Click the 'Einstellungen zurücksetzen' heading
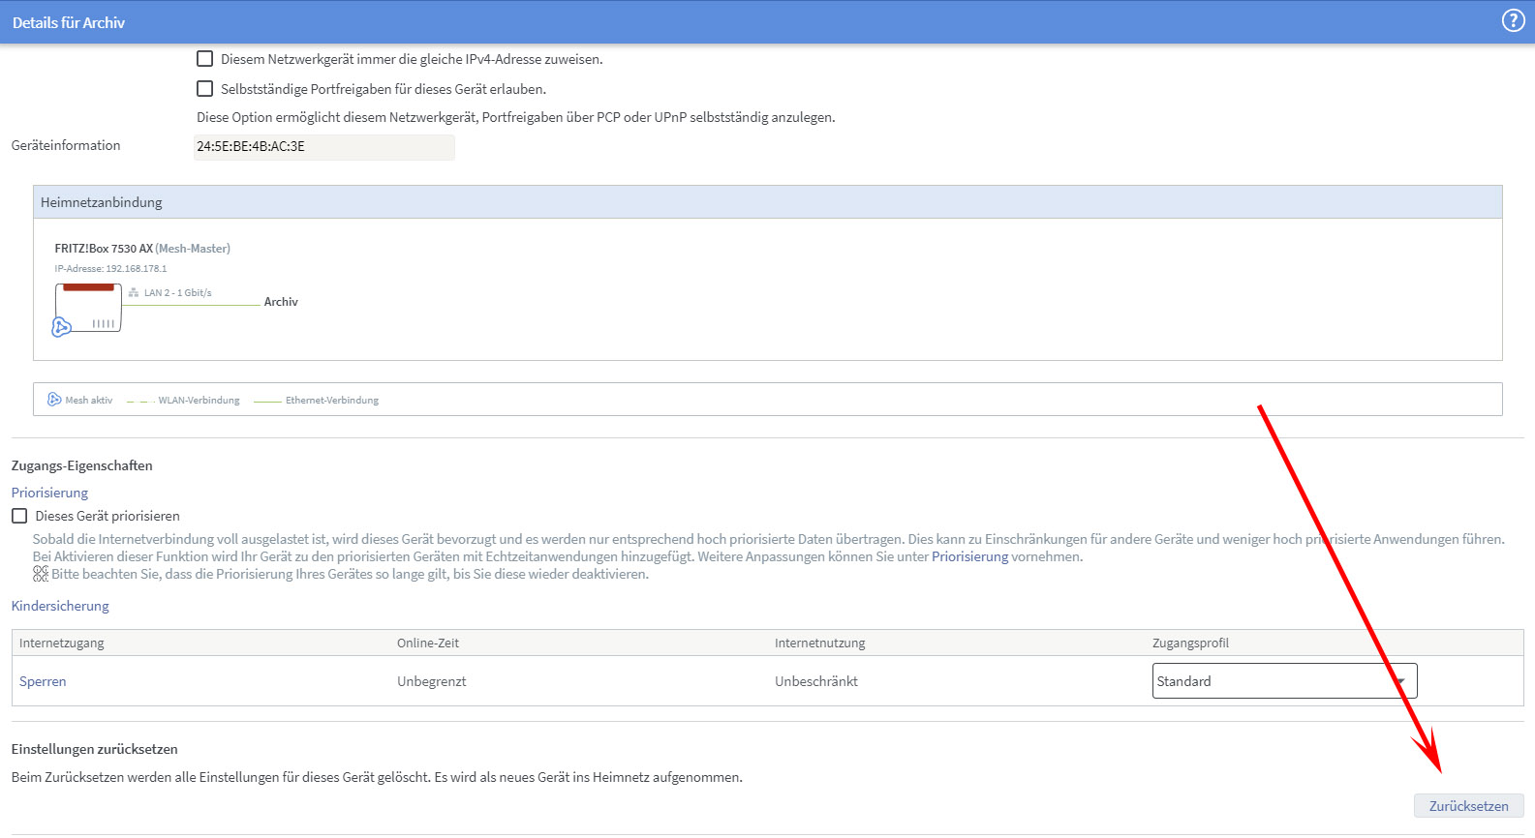The height and width of the screenshot is (838, 1535). tap(94, 749)
